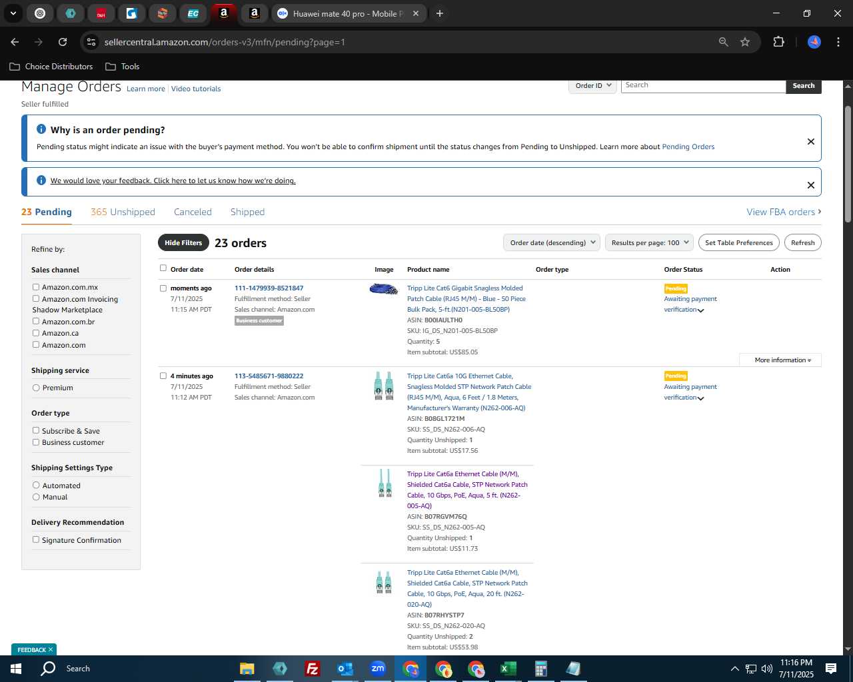Image resolution: width=853 pixels, height=682 pixels.
Task: Open order 111-1479939-8521847 details
Action: pos(269,288)
